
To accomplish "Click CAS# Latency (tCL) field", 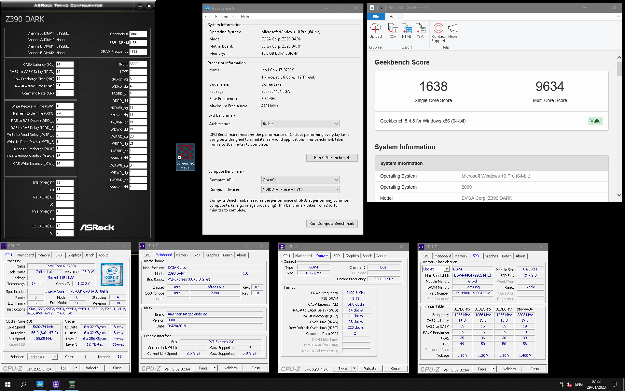I will tap(65, 65).
